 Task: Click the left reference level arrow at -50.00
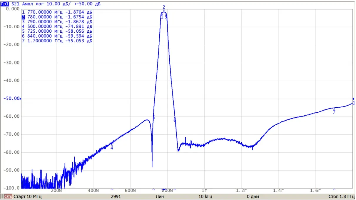tap(20, 99)
